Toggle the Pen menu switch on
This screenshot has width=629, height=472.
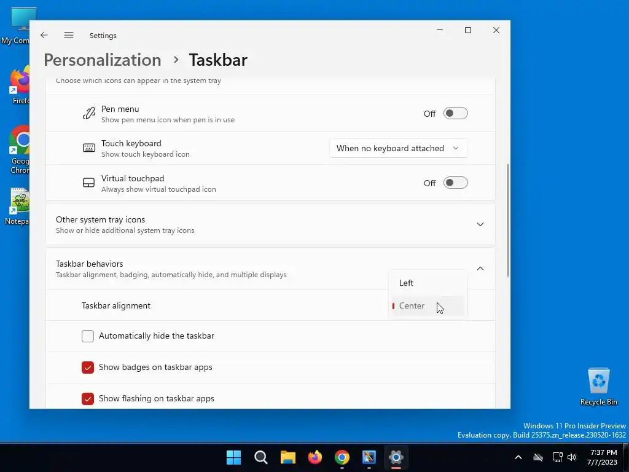[455, 114]
